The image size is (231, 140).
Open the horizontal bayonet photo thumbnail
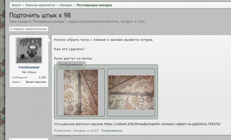pyautogui.click(x=131, y=92)
